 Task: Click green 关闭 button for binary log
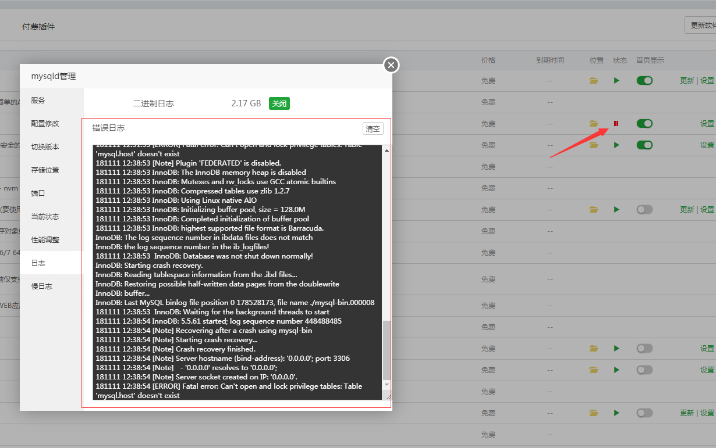(279, 103)
